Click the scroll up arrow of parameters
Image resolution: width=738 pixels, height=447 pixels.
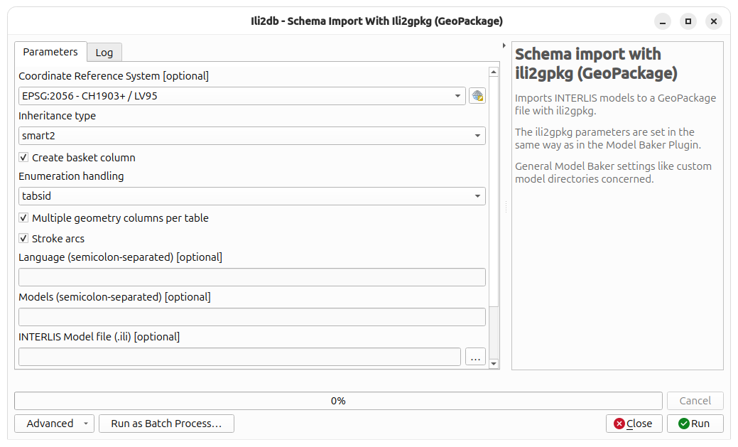[x=494, y=72]
